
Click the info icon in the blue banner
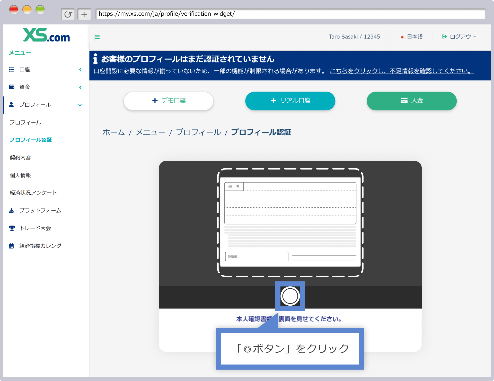pos(95,59)
